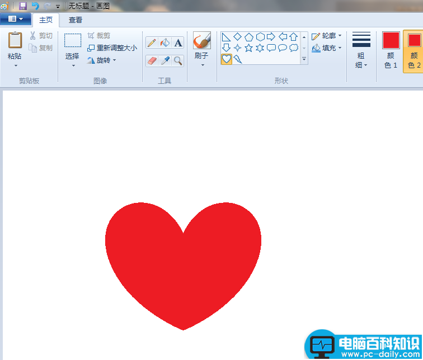The image size is (423, 360).
Task: Click the Save floppy disk icon
Action: pos(23,6)
